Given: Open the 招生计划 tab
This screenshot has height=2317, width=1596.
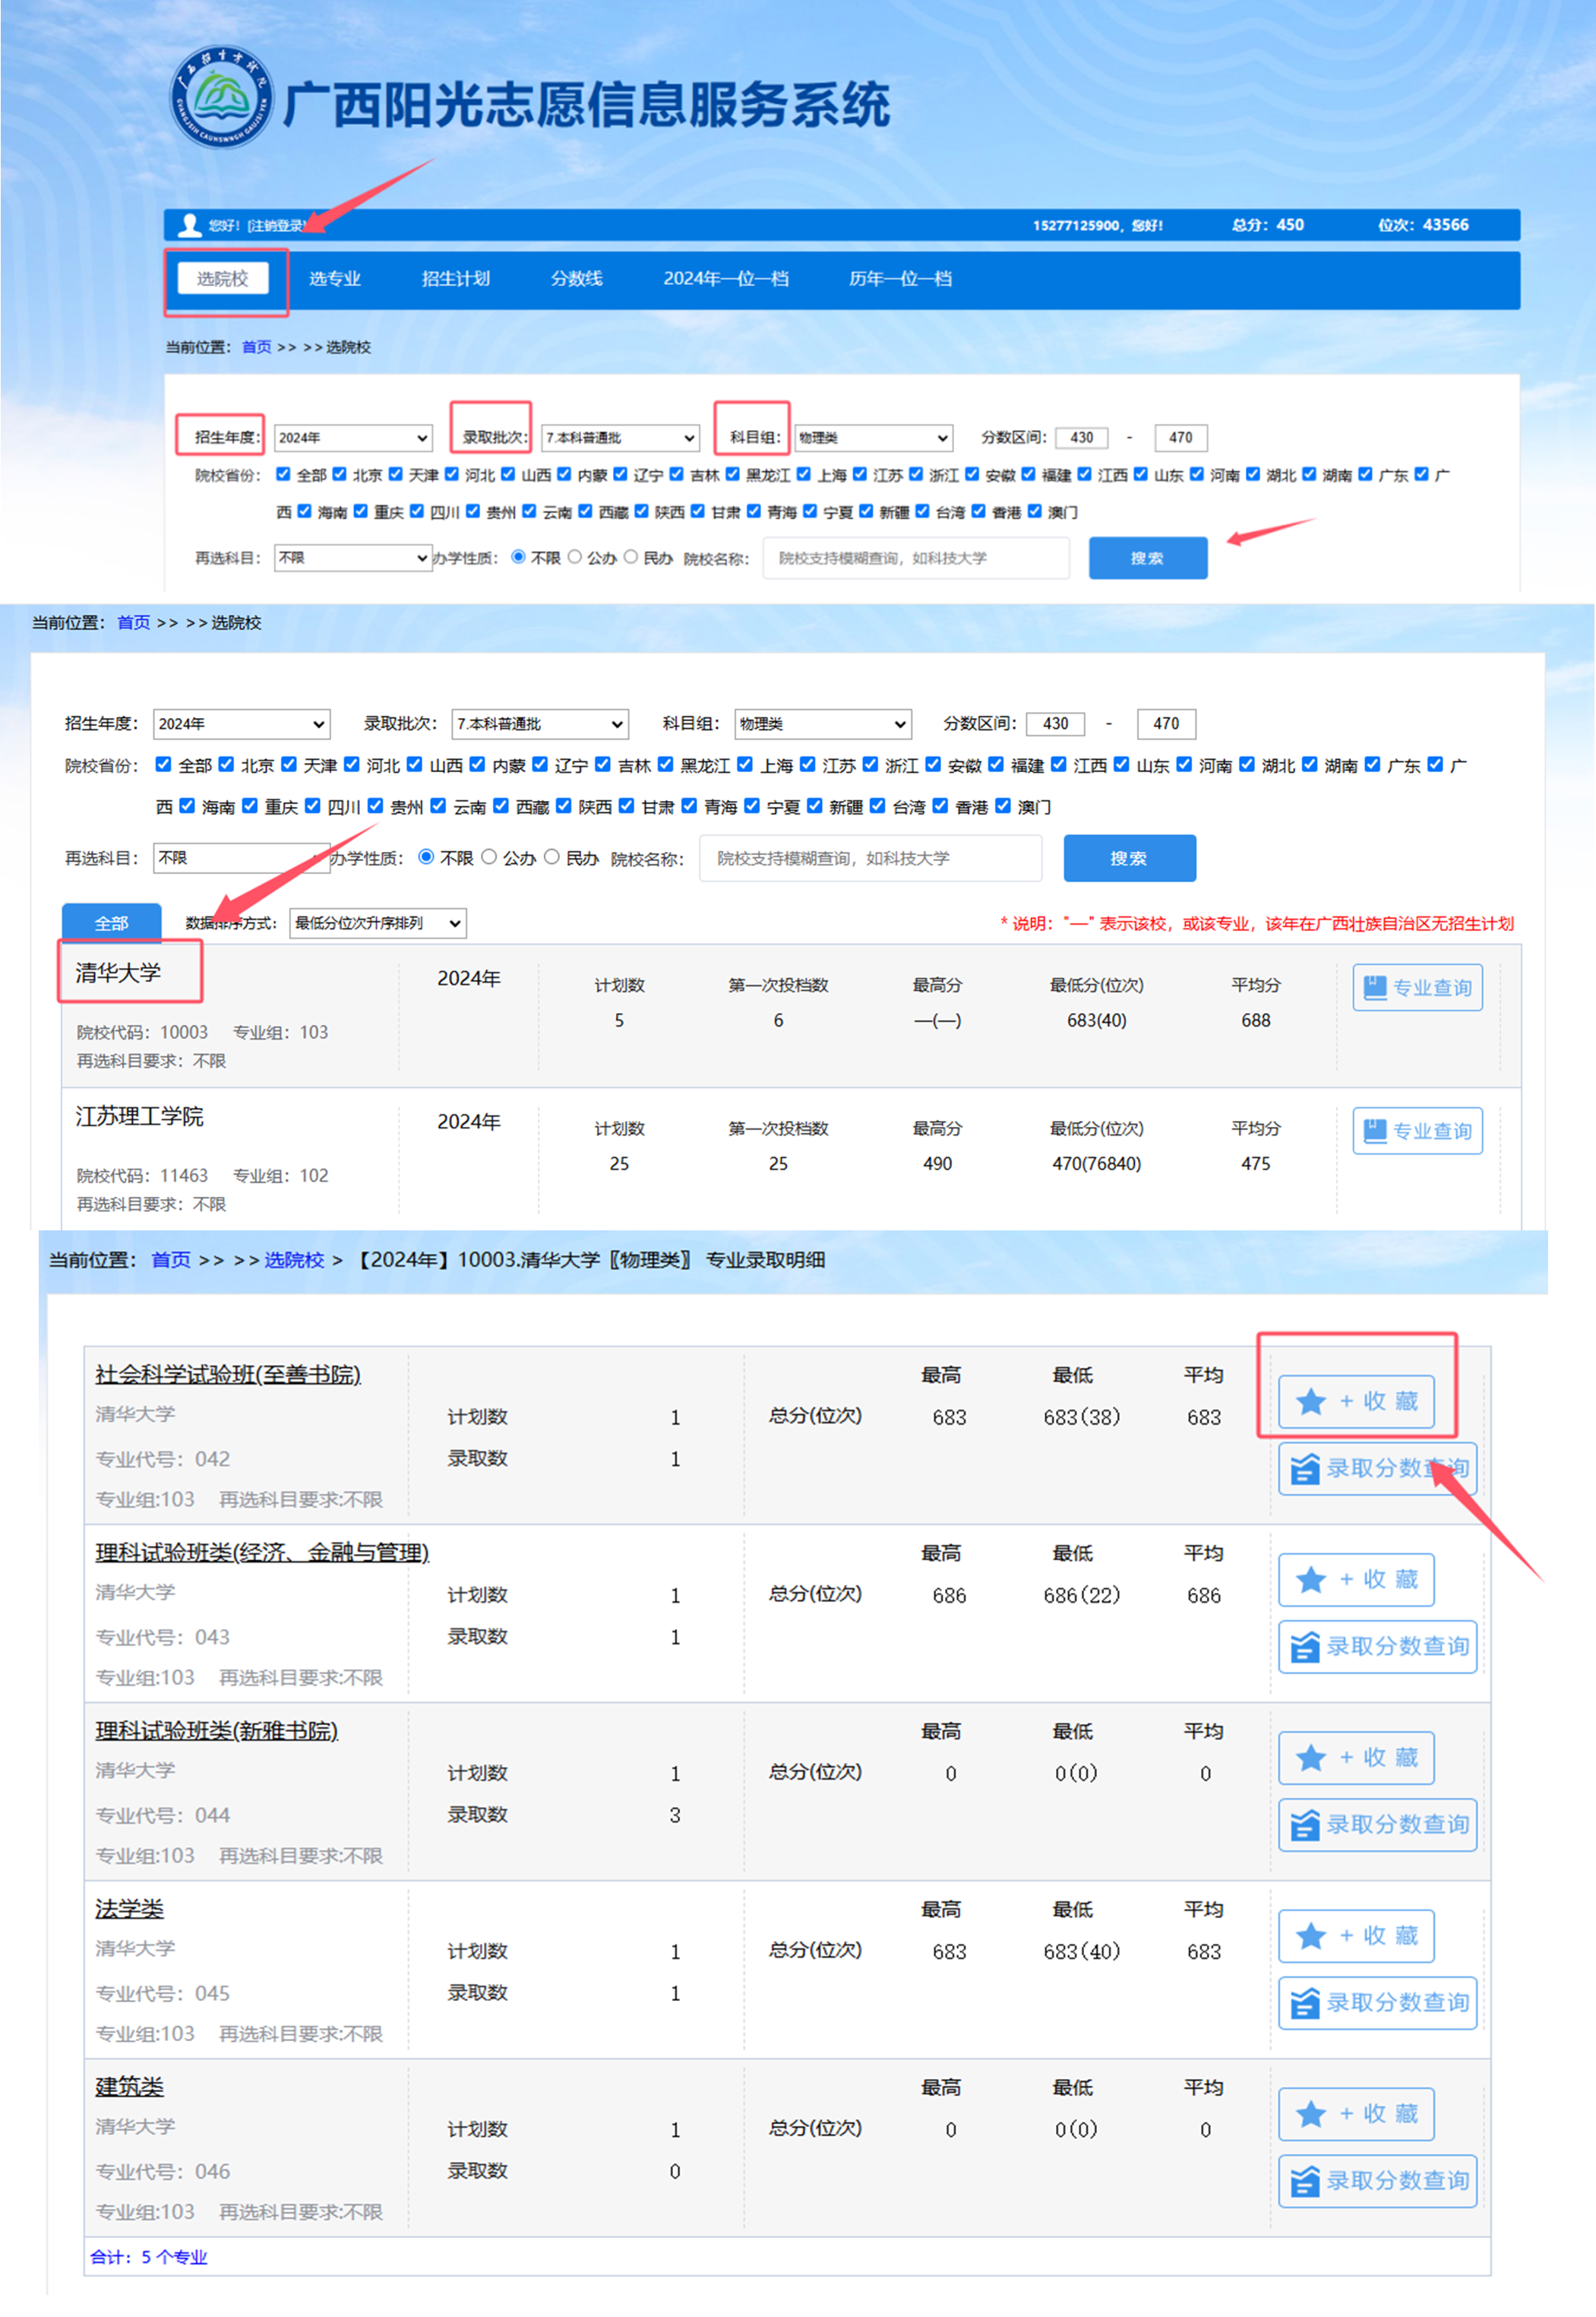Looking at the screenshot, I should pyautogui.click(x=456, y=278).
